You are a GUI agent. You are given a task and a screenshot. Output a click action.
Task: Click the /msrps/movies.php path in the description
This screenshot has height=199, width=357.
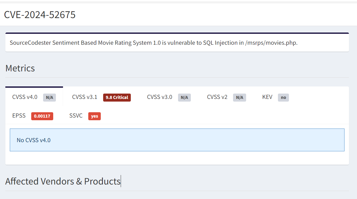(x=271, y=43)
